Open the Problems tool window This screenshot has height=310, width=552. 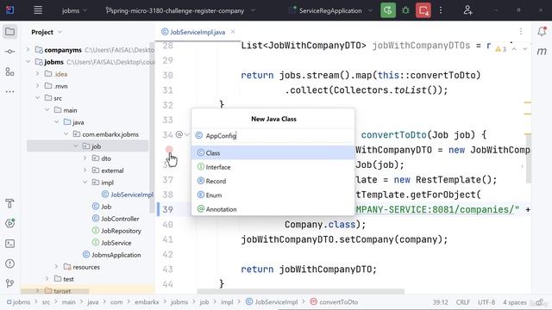tap(9, 263)
